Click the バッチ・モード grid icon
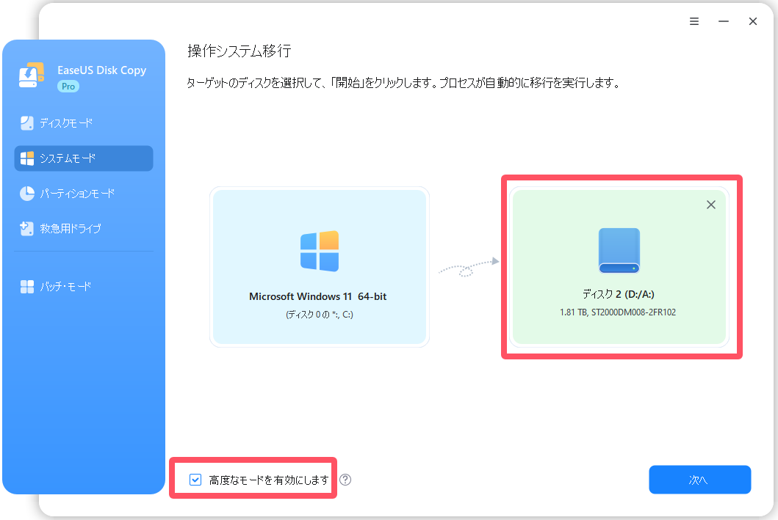 [27, 287]
